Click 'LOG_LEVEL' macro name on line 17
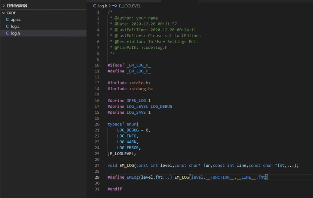 [x=137, y=107]
